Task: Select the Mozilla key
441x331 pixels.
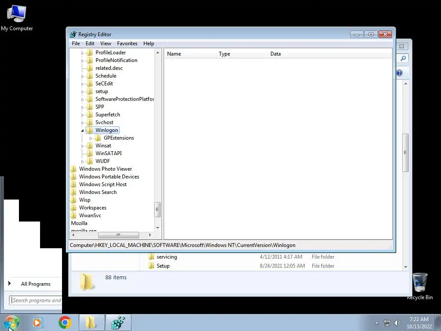Action: tap(79, 223)
